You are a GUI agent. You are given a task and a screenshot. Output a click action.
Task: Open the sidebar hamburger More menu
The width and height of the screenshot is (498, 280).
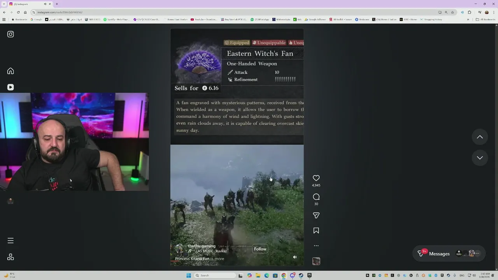[x=11, y=241]
